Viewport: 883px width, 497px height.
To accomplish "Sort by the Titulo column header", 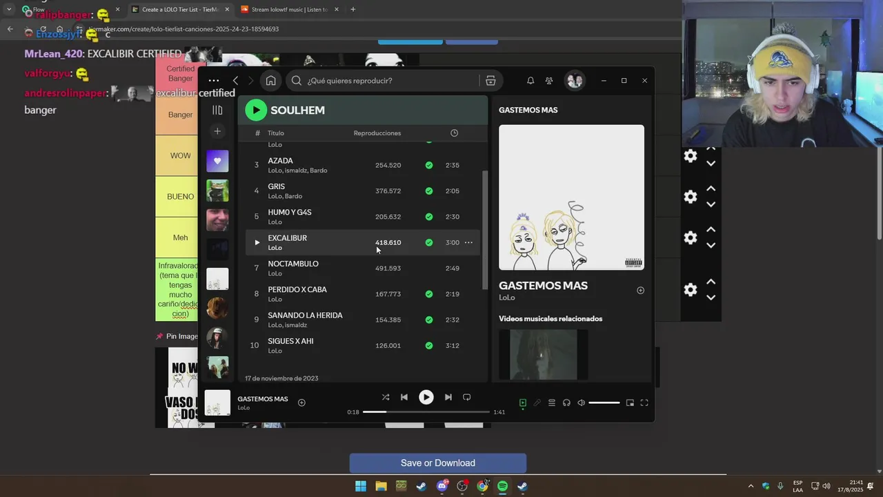I will (x=276, y=133).
